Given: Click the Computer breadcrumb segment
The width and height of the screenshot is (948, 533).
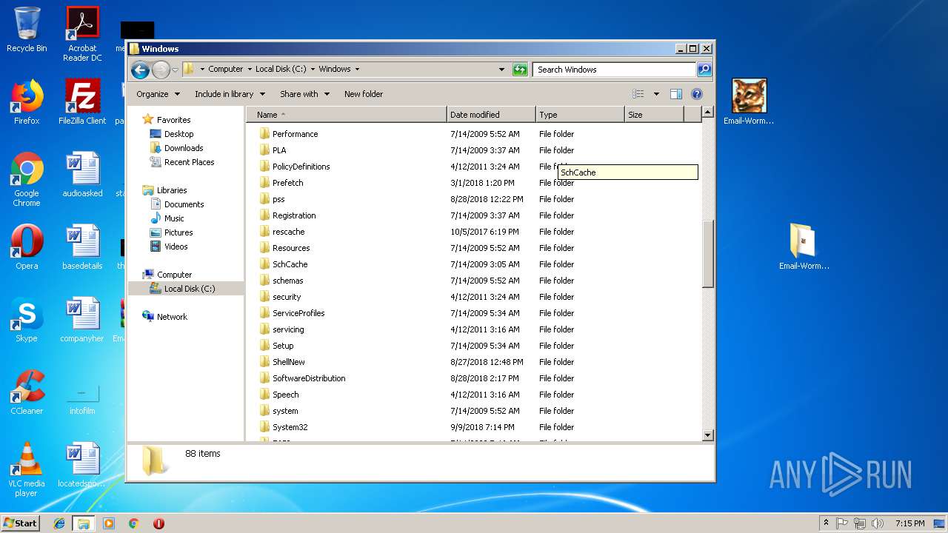Looking at the screenshot, I should pos(225,70).
